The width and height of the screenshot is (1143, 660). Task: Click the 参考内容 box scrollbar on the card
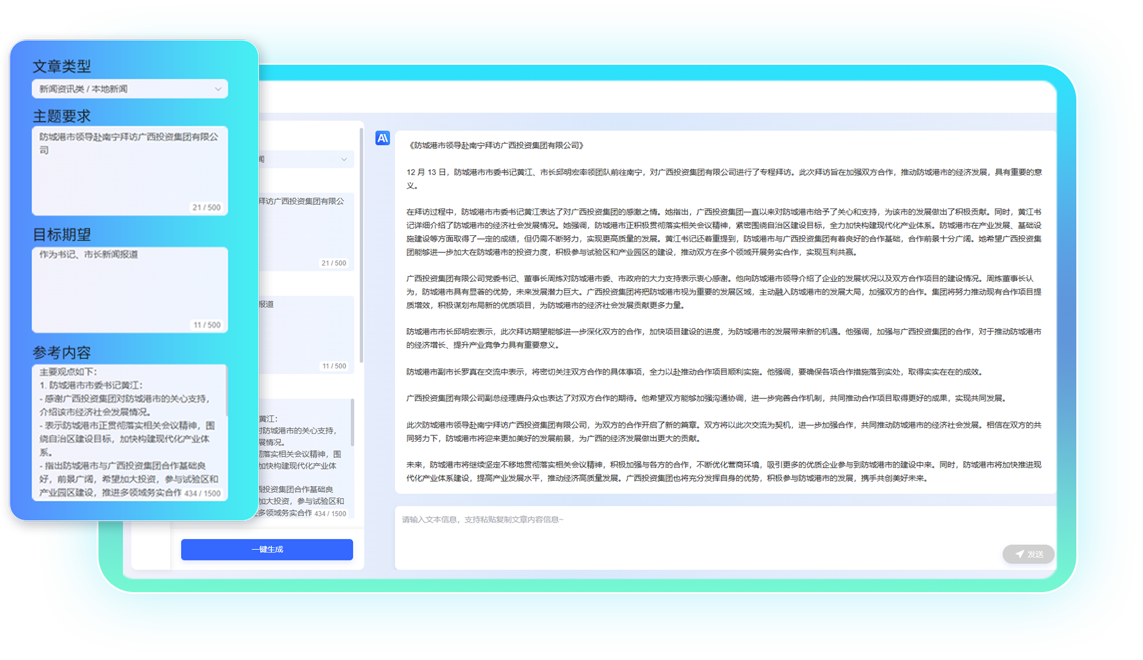pos(226,391)
